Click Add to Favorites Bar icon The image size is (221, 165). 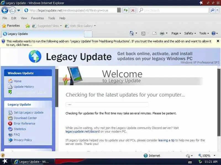28,26
